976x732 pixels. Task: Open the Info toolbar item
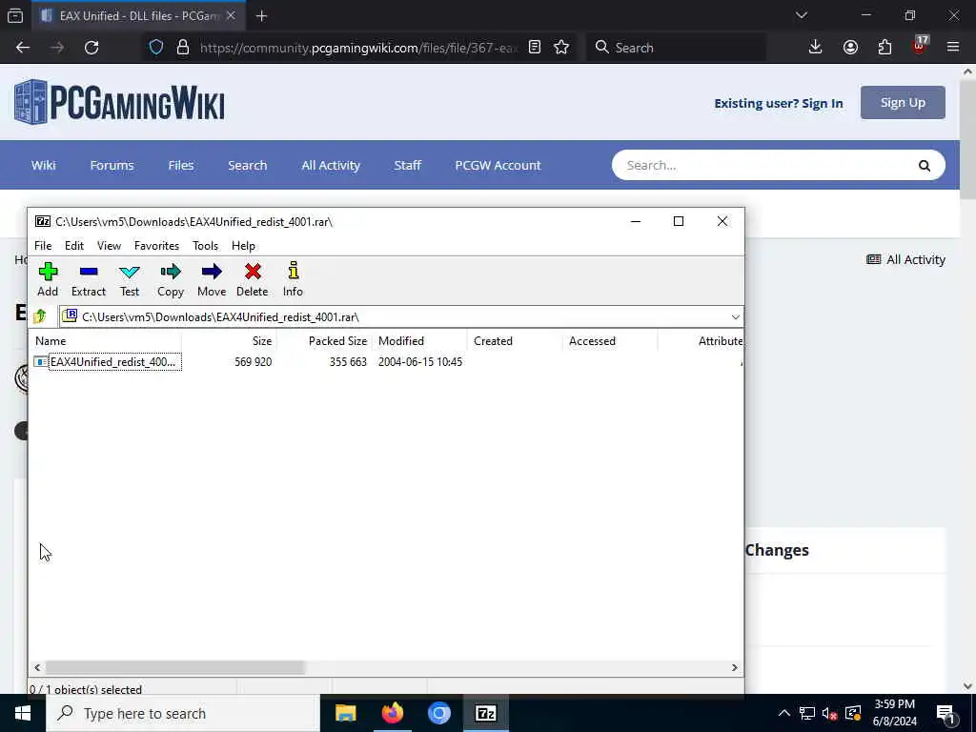pyautogui.click(x=293, y=279)
